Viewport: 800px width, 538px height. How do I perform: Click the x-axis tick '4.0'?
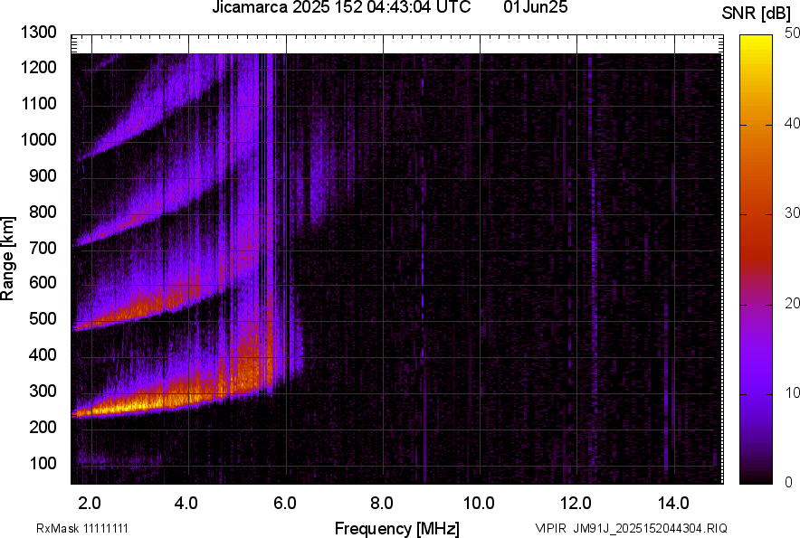pyautogui.click(x=186, y=504)
